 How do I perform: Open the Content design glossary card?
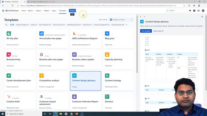click(85, 81)
